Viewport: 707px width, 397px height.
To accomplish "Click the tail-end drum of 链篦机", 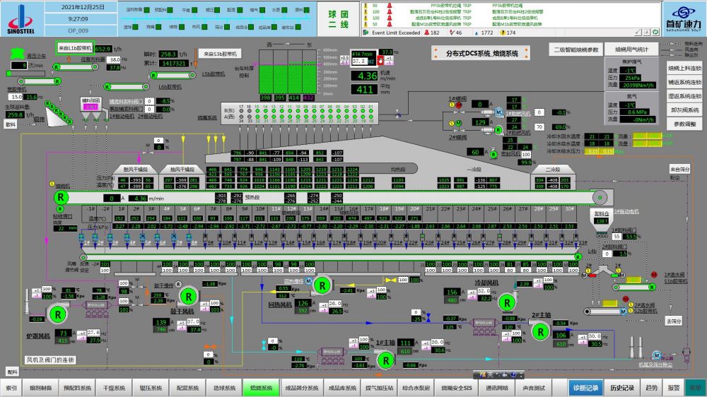I will point(600,197).
